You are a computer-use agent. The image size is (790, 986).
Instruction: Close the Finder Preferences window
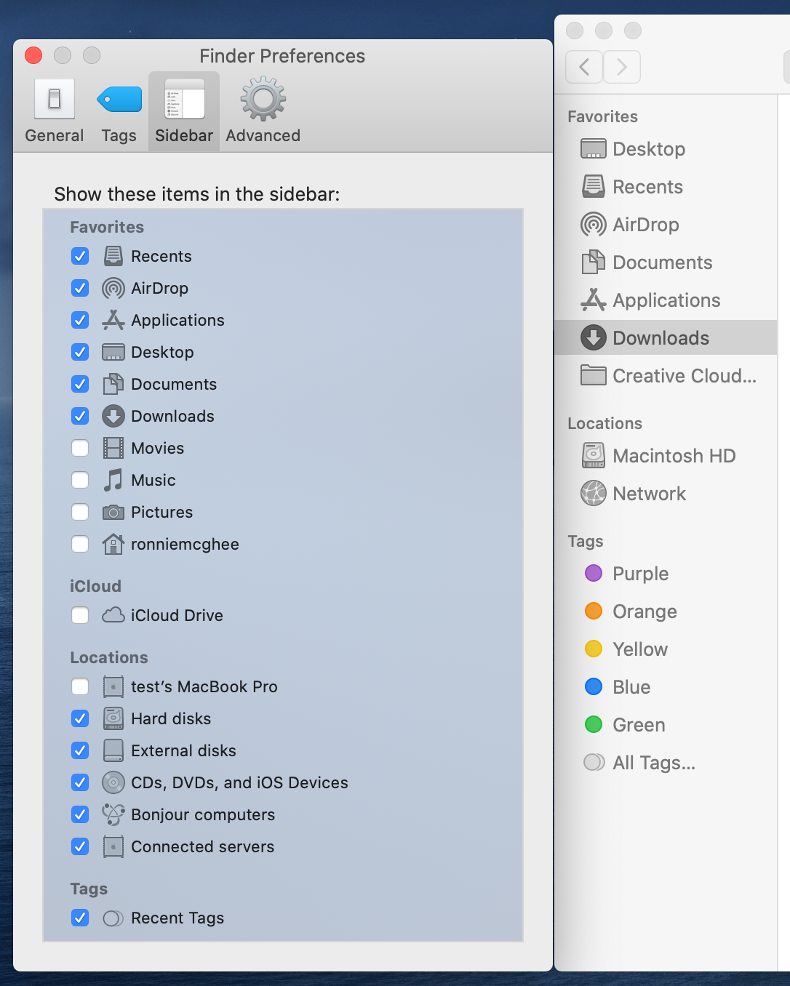(x=33, y=55)
